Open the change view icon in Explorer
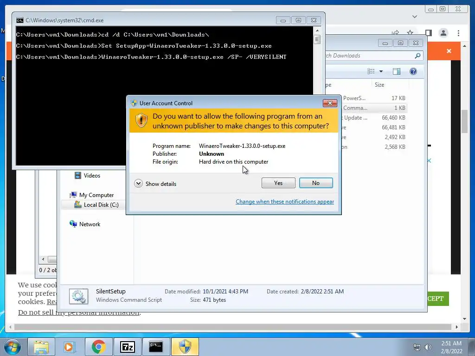 point(371,71)
